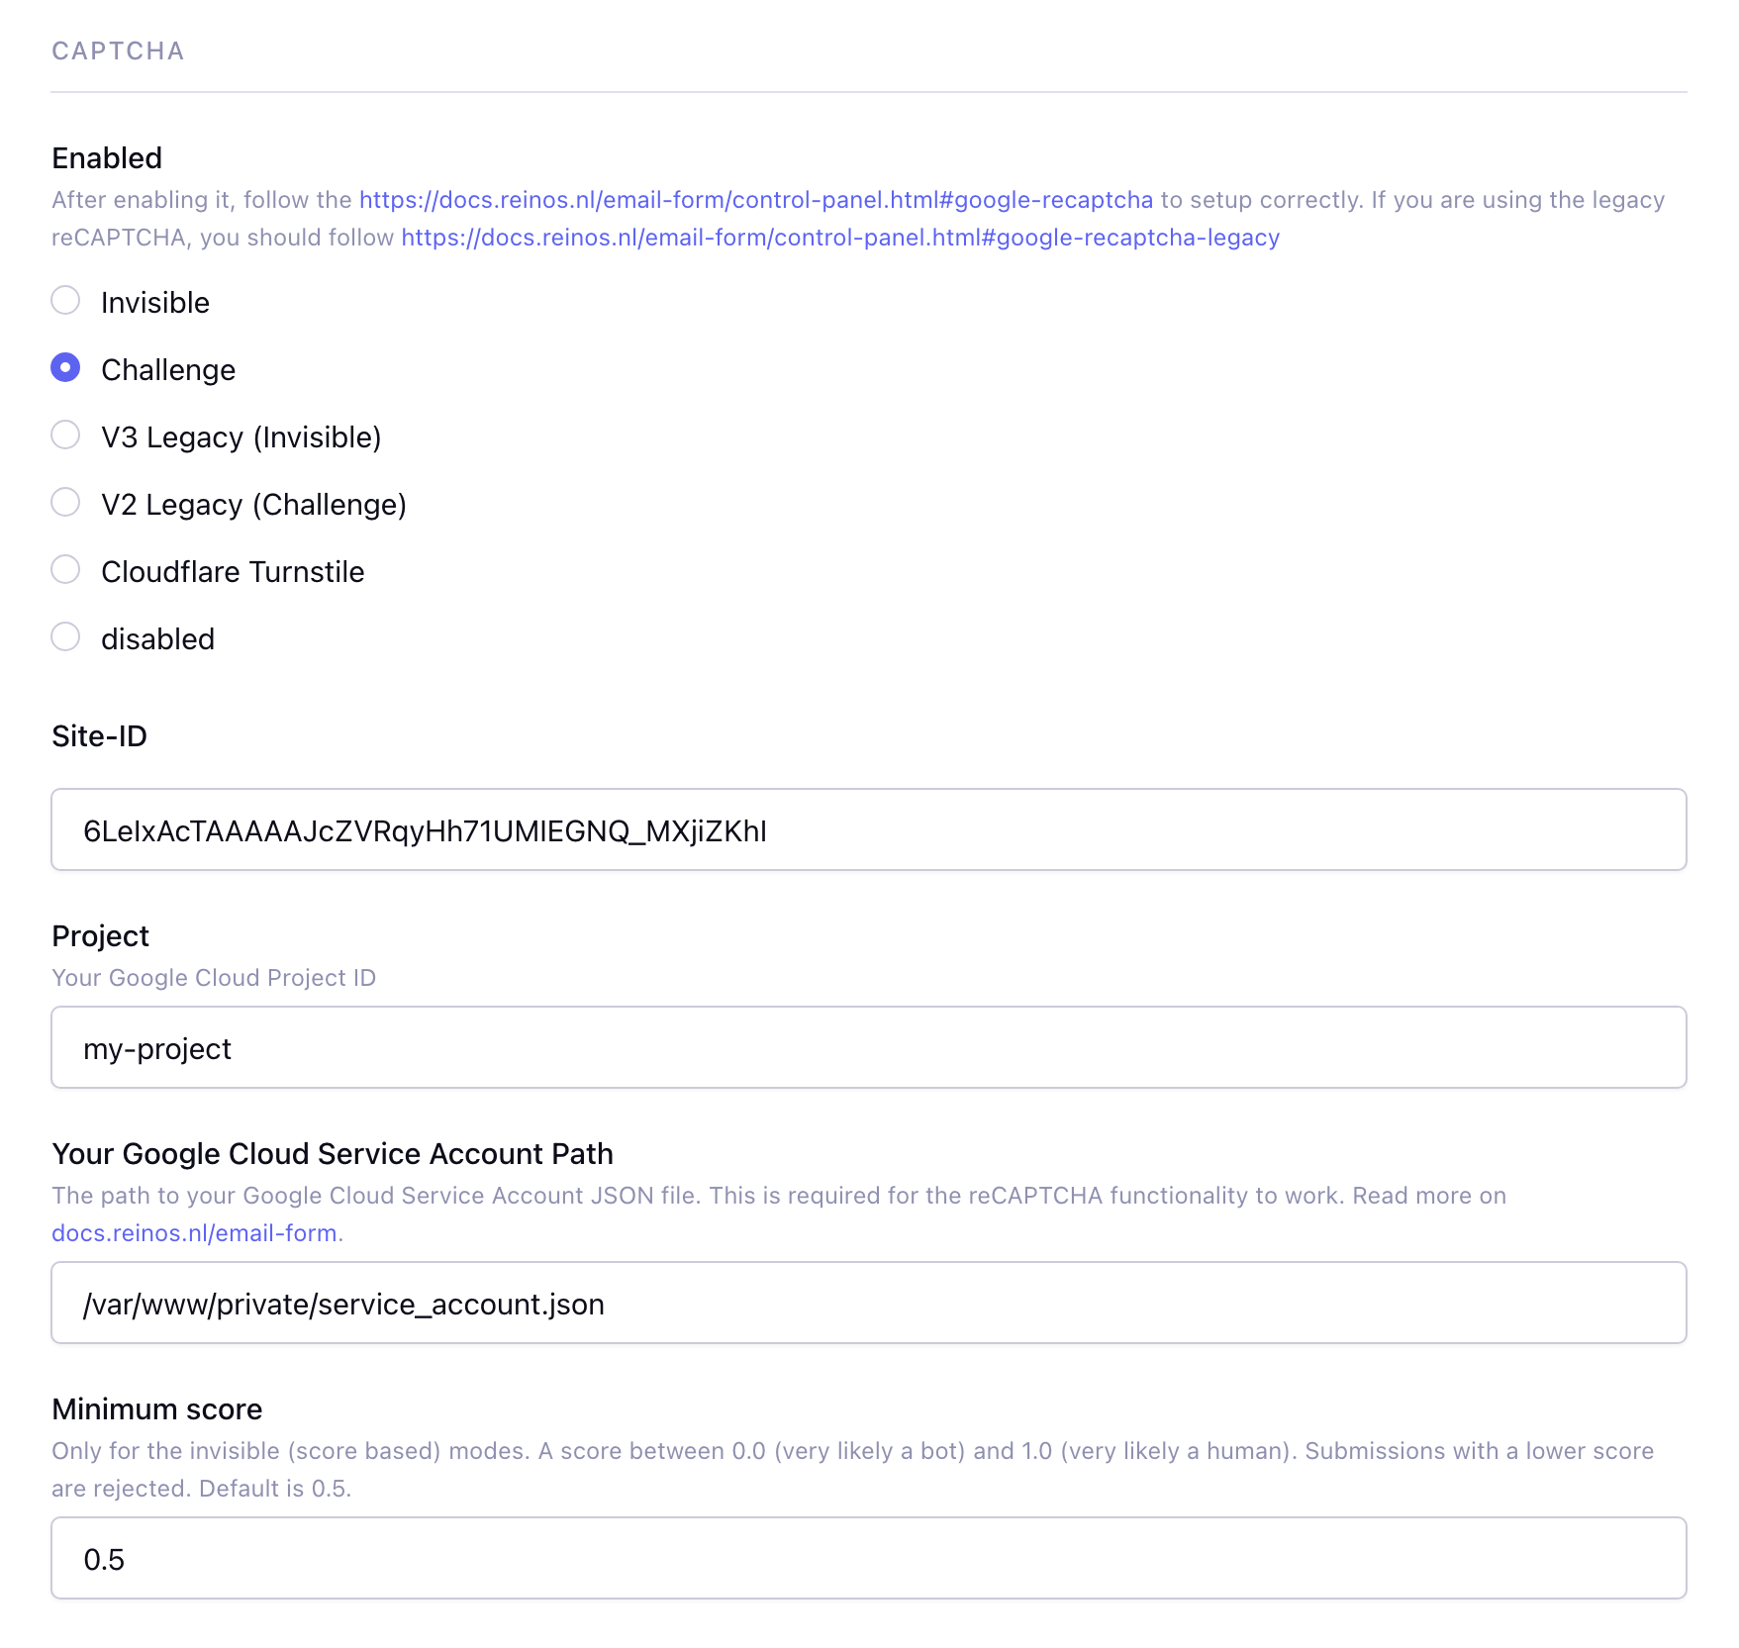Open the docs.reinos.nl/email-form link
The height and width of the screenshot is (1648, 1739).
(x=194, y=1233)
